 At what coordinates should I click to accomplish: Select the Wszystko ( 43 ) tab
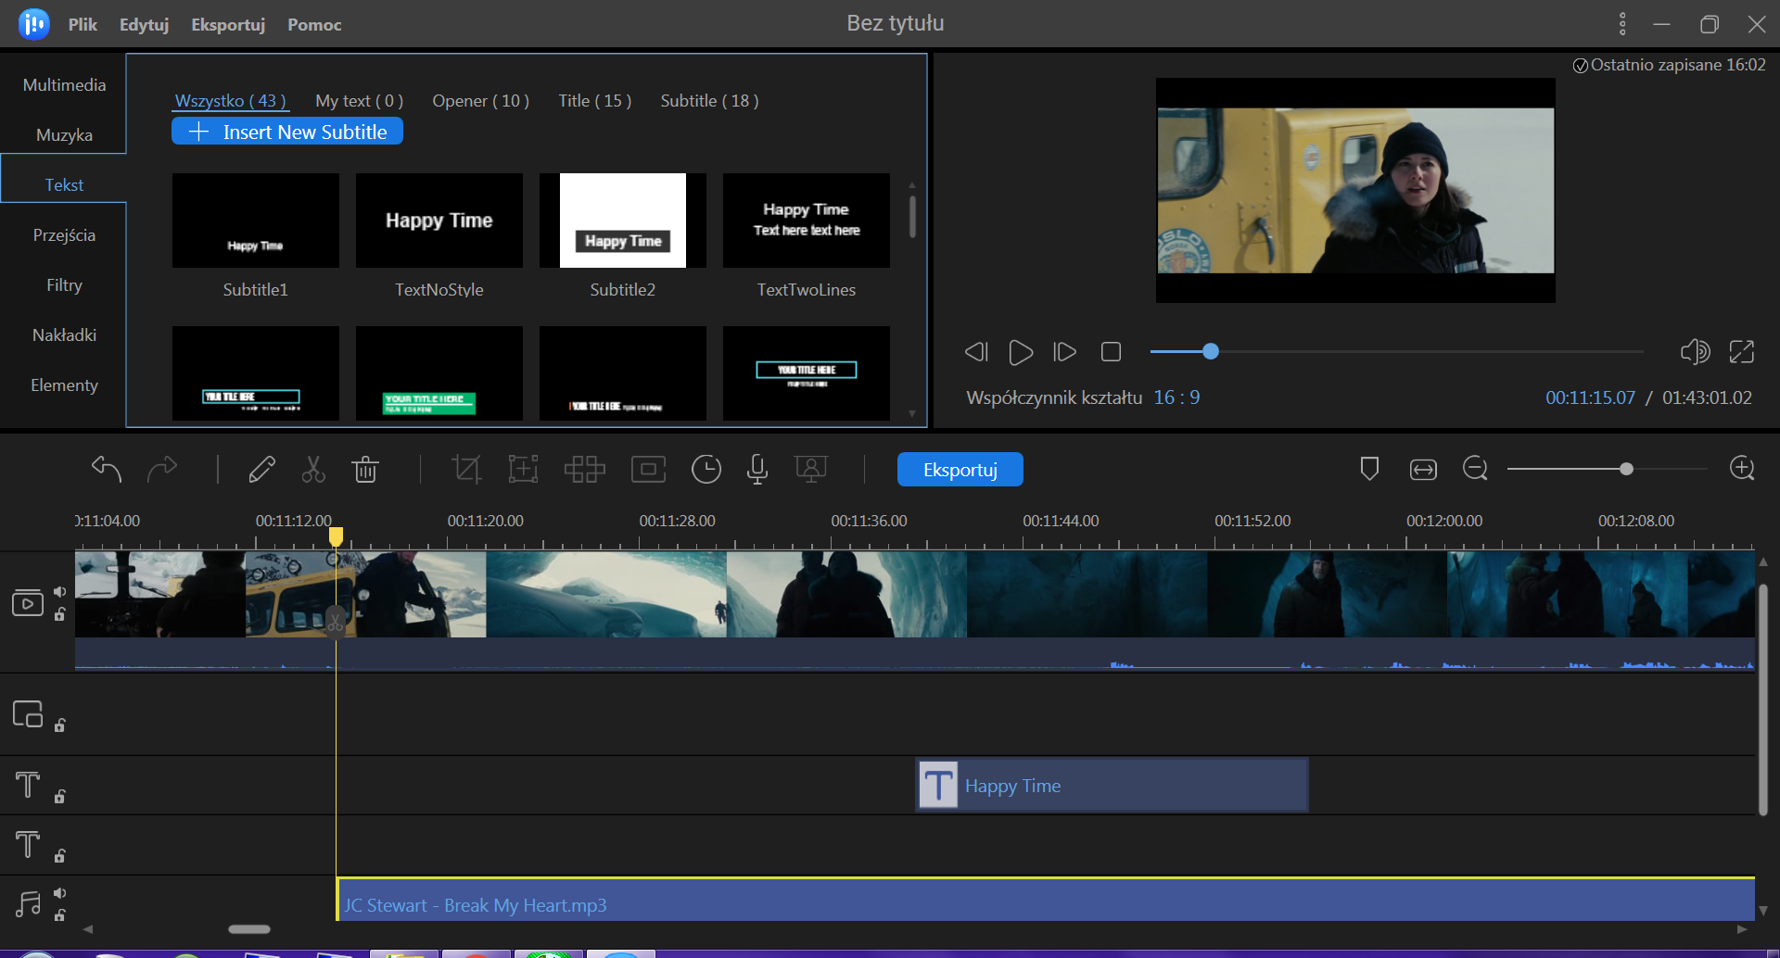pyautogui.click(x=231, y=101)
